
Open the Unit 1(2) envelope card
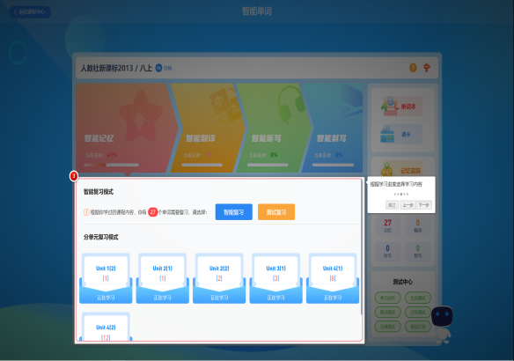[x=106, y=278]
